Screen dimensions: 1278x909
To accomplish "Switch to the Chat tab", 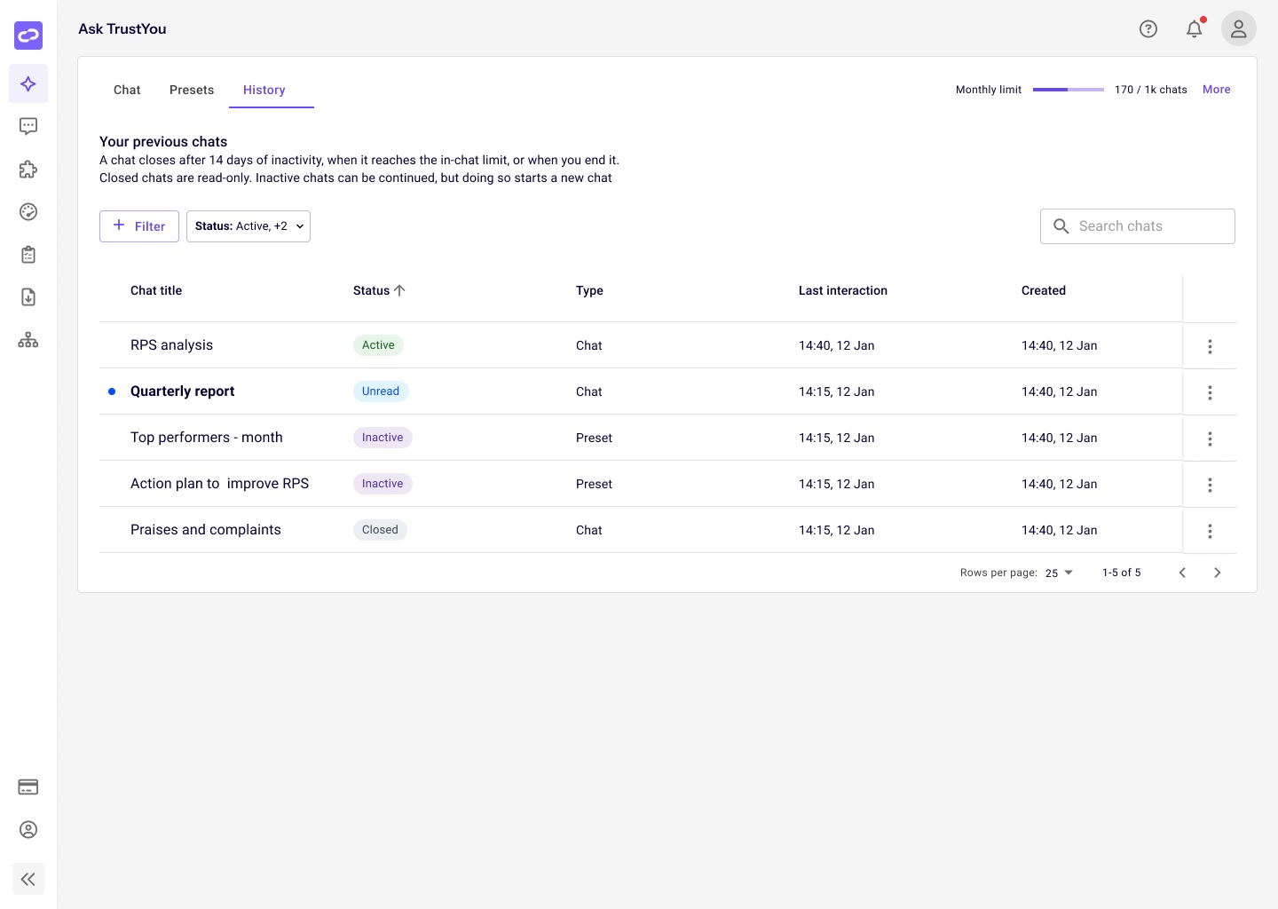I will click(127, 90).
